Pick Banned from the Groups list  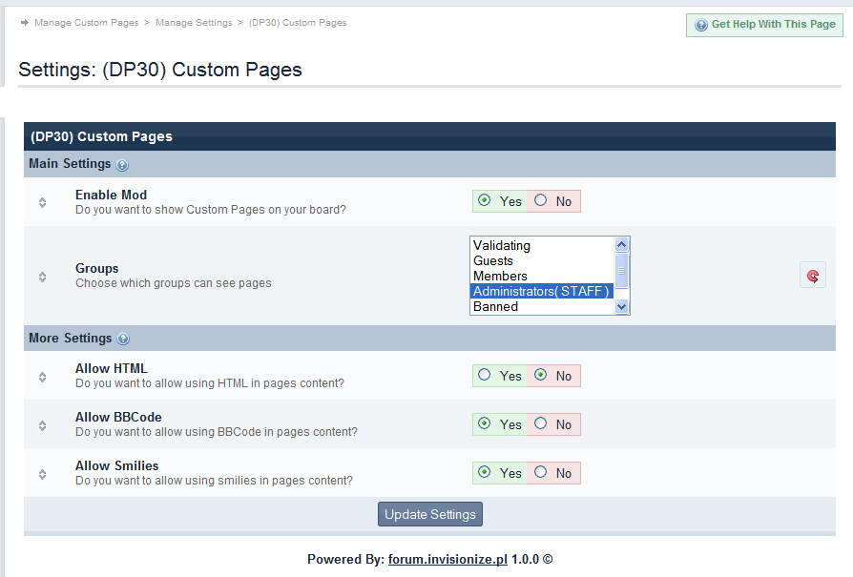point(495,307)
